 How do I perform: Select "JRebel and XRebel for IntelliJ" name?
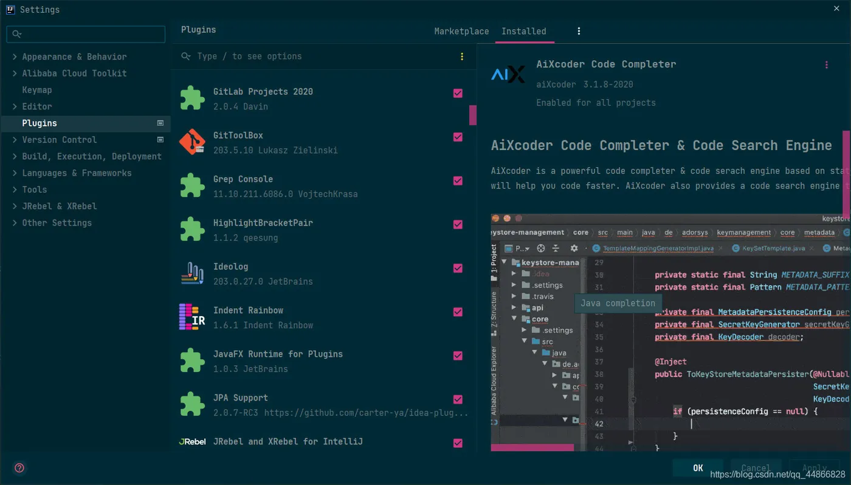[x=288, y=442]
